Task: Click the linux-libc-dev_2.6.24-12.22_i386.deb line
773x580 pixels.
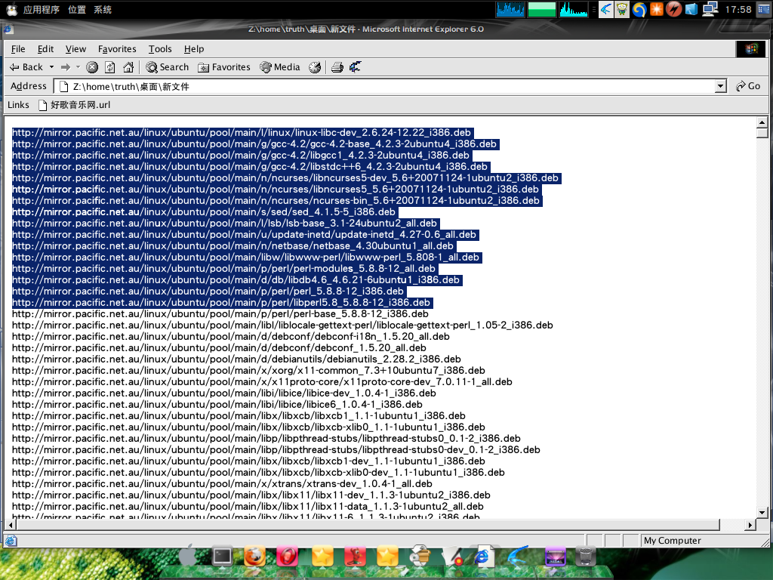Action: click(242, 132)
